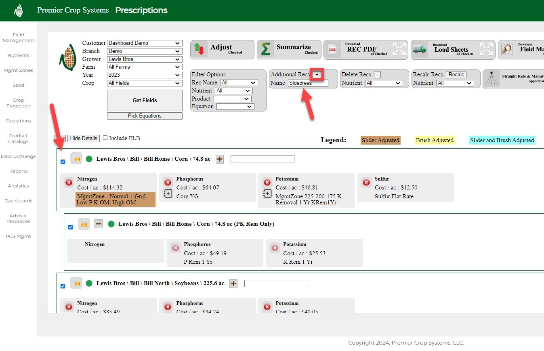This screenshot has width=544, height=351.
Task: Open the note icon under Phosphorus Corn YG
Action: click(168, 194)
